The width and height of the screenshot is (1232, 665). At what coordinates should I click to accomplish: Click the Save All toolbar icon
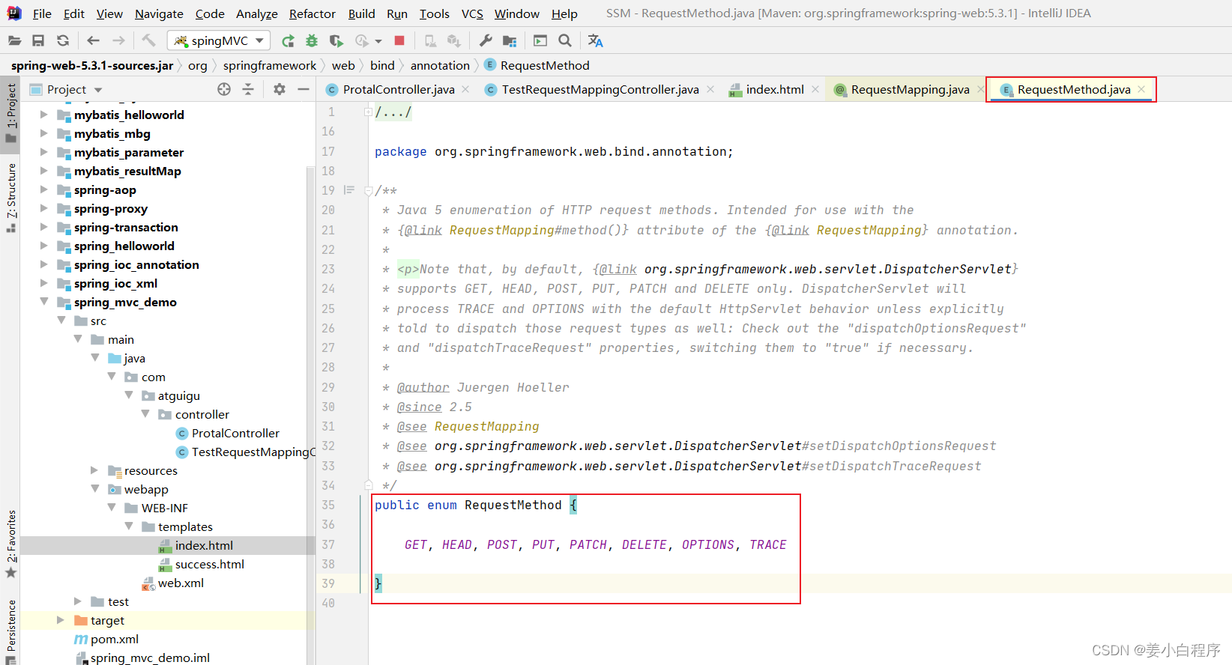[38, 40]
